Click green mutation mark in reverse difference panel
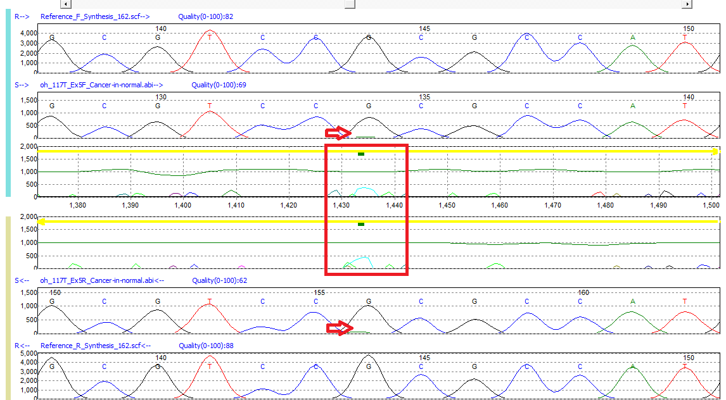This screenshot has height=400, width=726. pyautogui.click(x=361, y=224)
